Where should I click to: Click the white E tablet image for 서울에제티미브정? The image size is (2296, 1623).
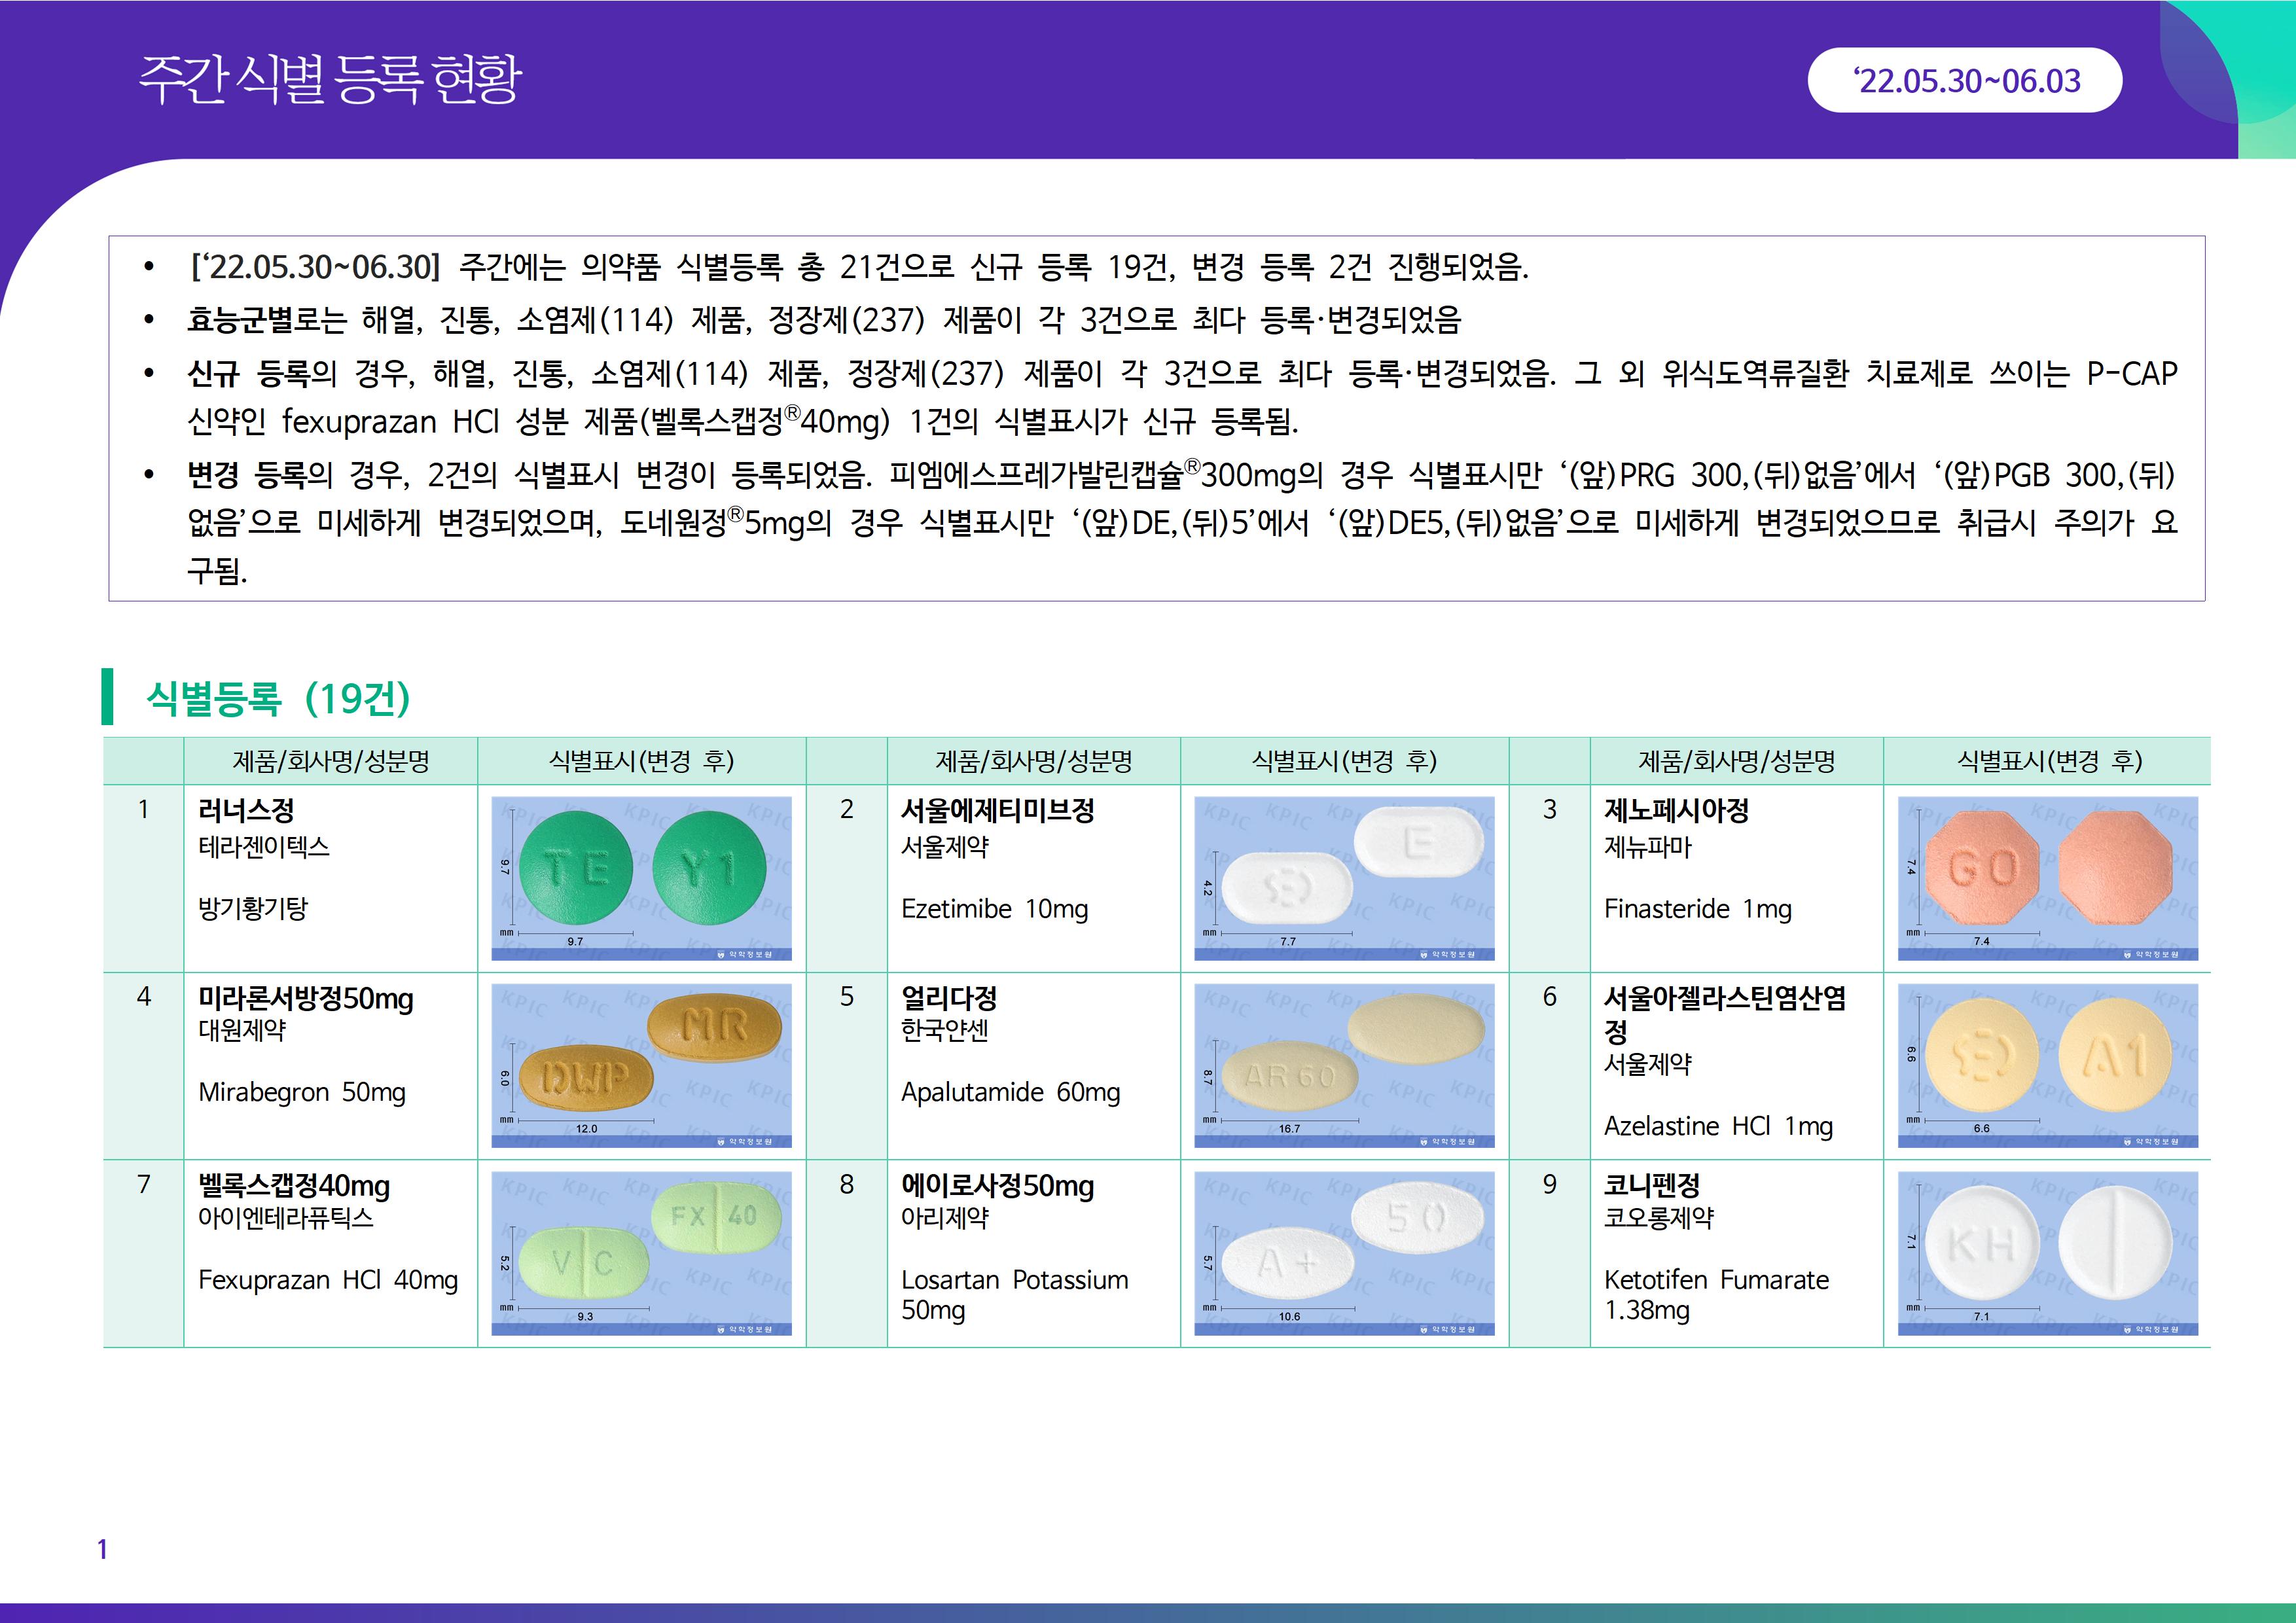pyautogui.click(x=1344, y=877)
